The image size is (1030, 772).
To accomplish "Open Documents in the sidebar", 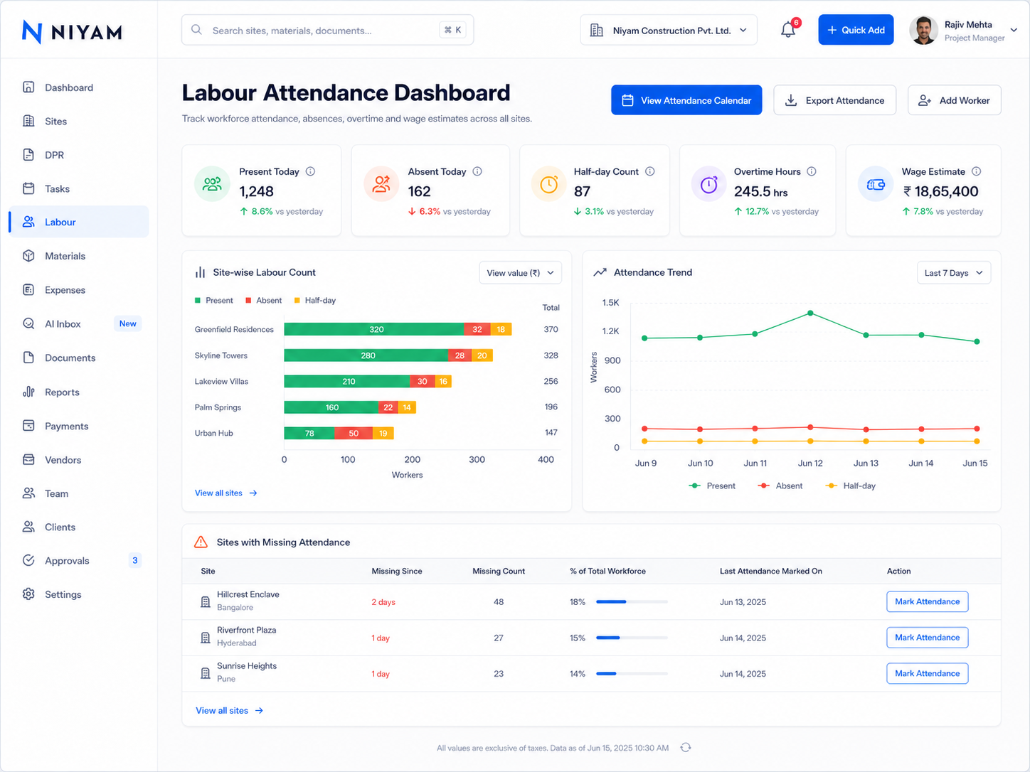I will [x=78, y=358].
